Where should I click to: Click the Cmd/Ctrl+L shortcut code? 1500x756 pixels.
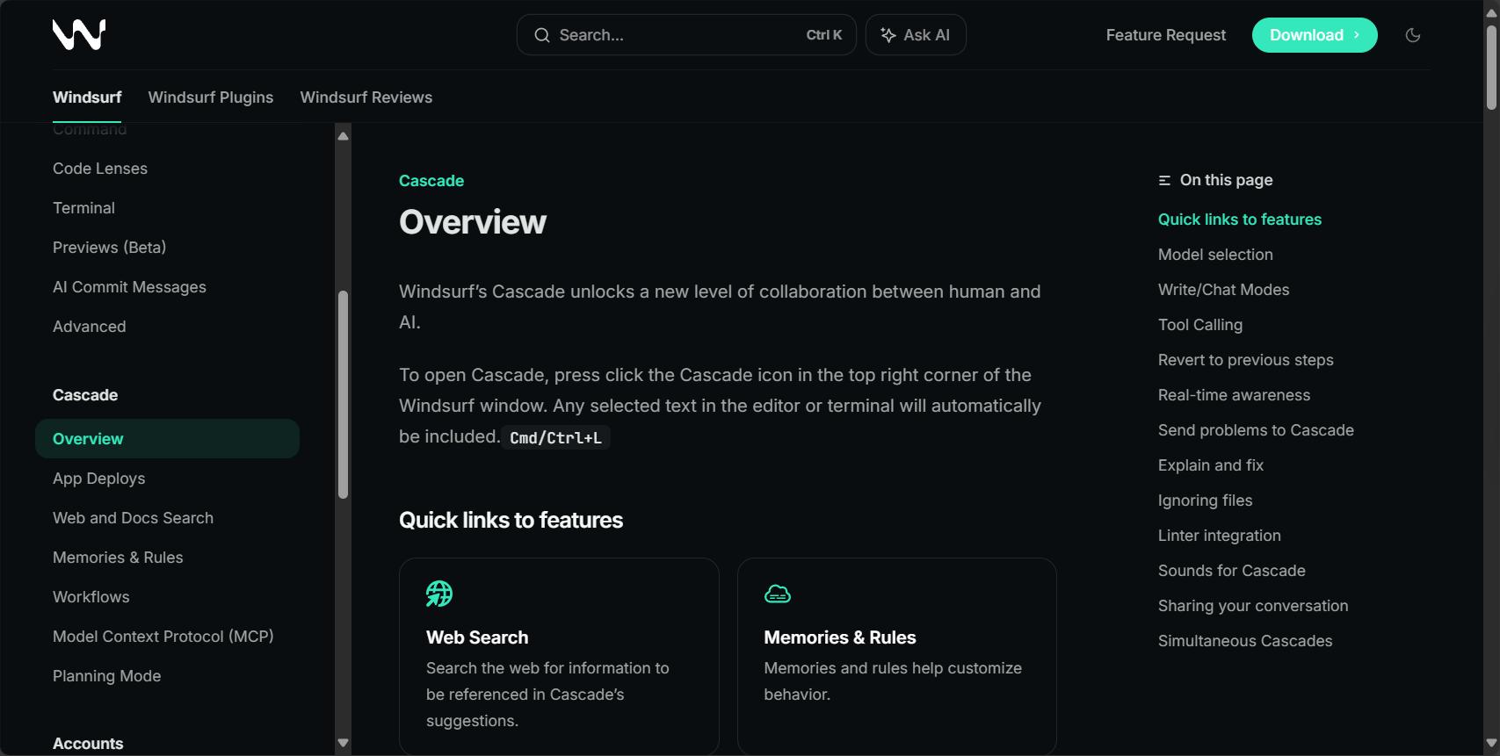click(555, 437)
